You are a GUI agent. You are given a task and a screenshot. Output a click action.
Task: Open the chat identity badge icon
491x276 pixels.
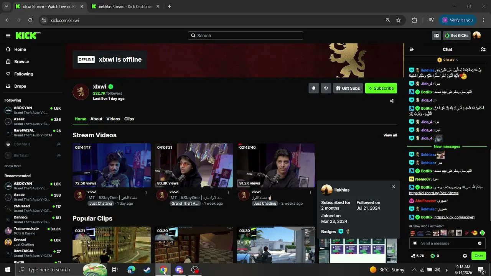click(415, 243)
